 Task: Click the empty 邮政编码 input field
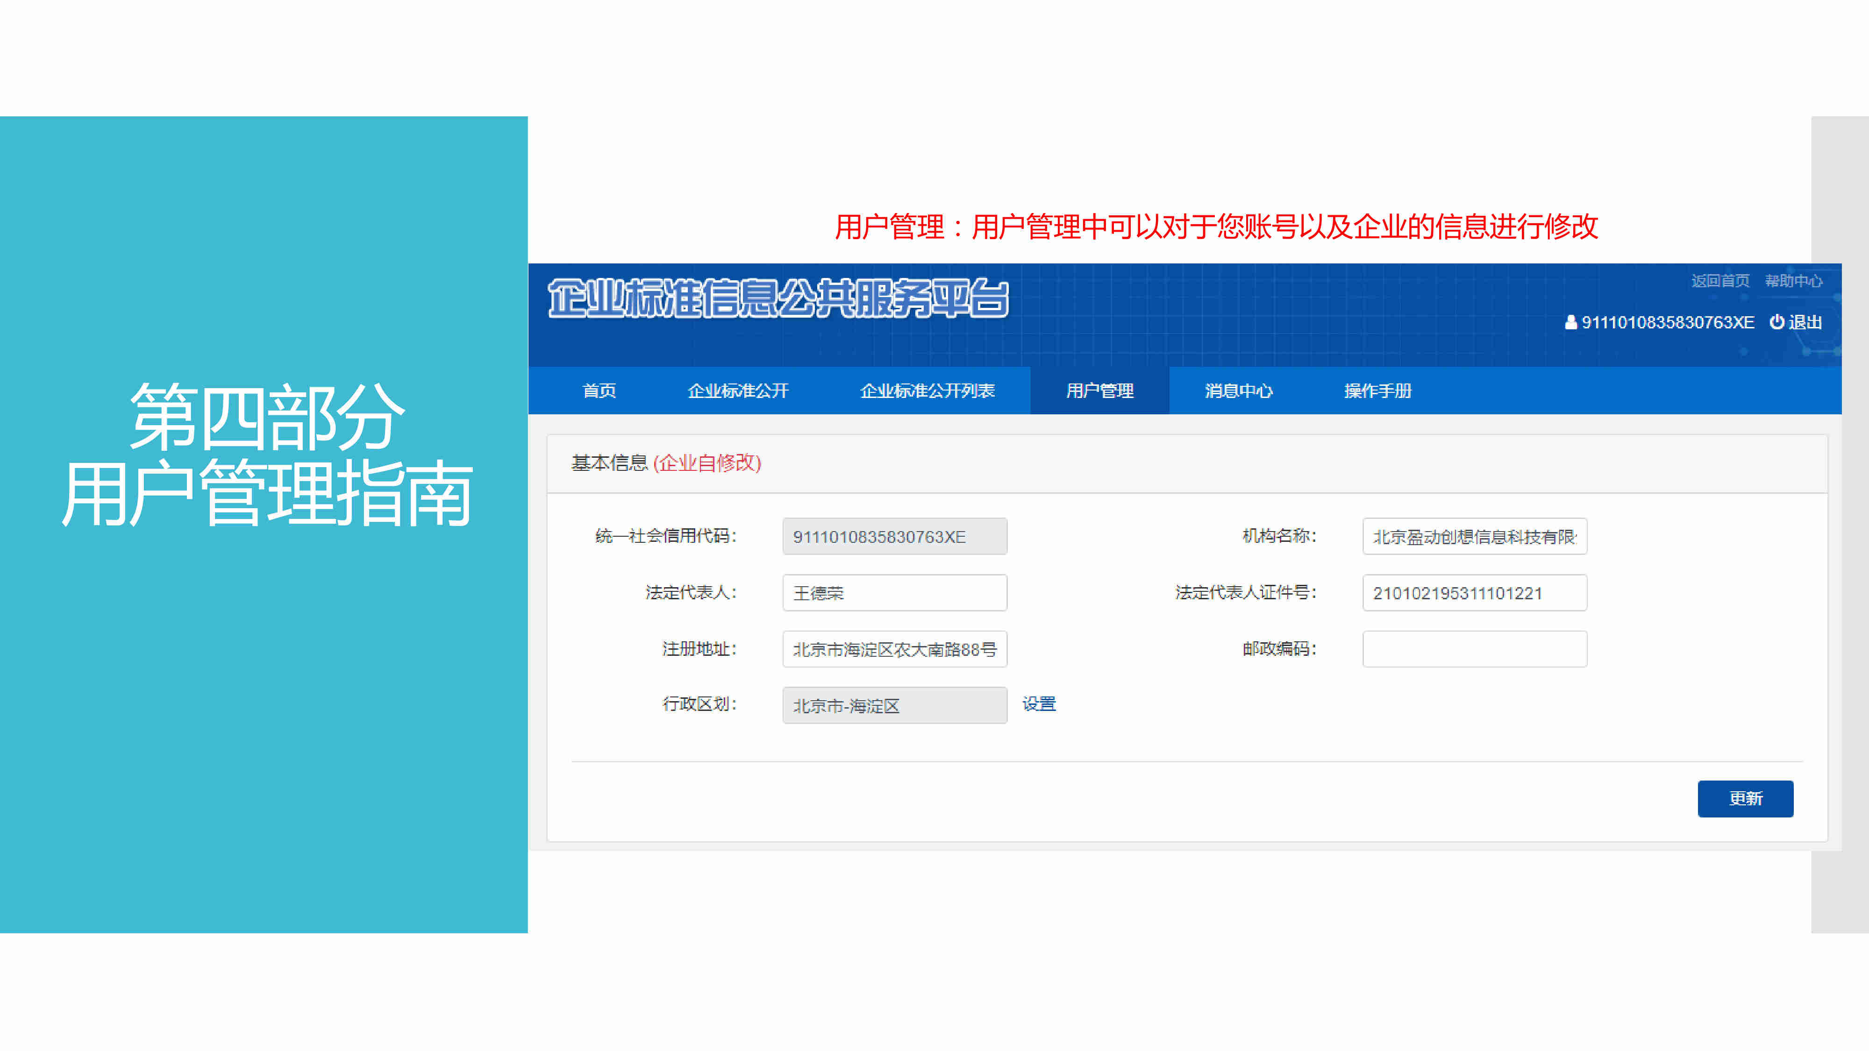1474,649
